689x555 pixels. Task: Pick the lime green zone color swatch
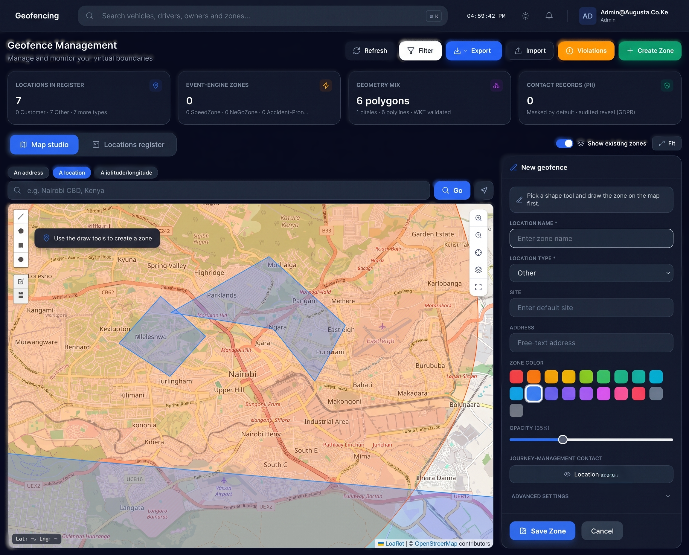coord(586,376)
